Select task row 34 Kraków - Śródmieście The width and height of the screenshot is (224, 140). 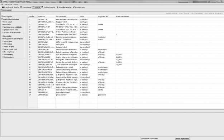pyautogui.click(x=126, y=39)
